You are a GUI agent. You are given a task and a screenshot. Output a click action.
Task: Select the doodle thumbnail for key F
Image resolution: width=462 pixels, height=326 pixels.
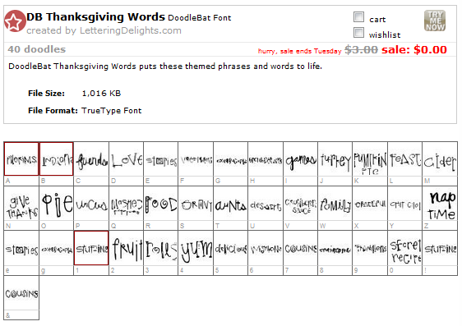(x=196, y=158)
